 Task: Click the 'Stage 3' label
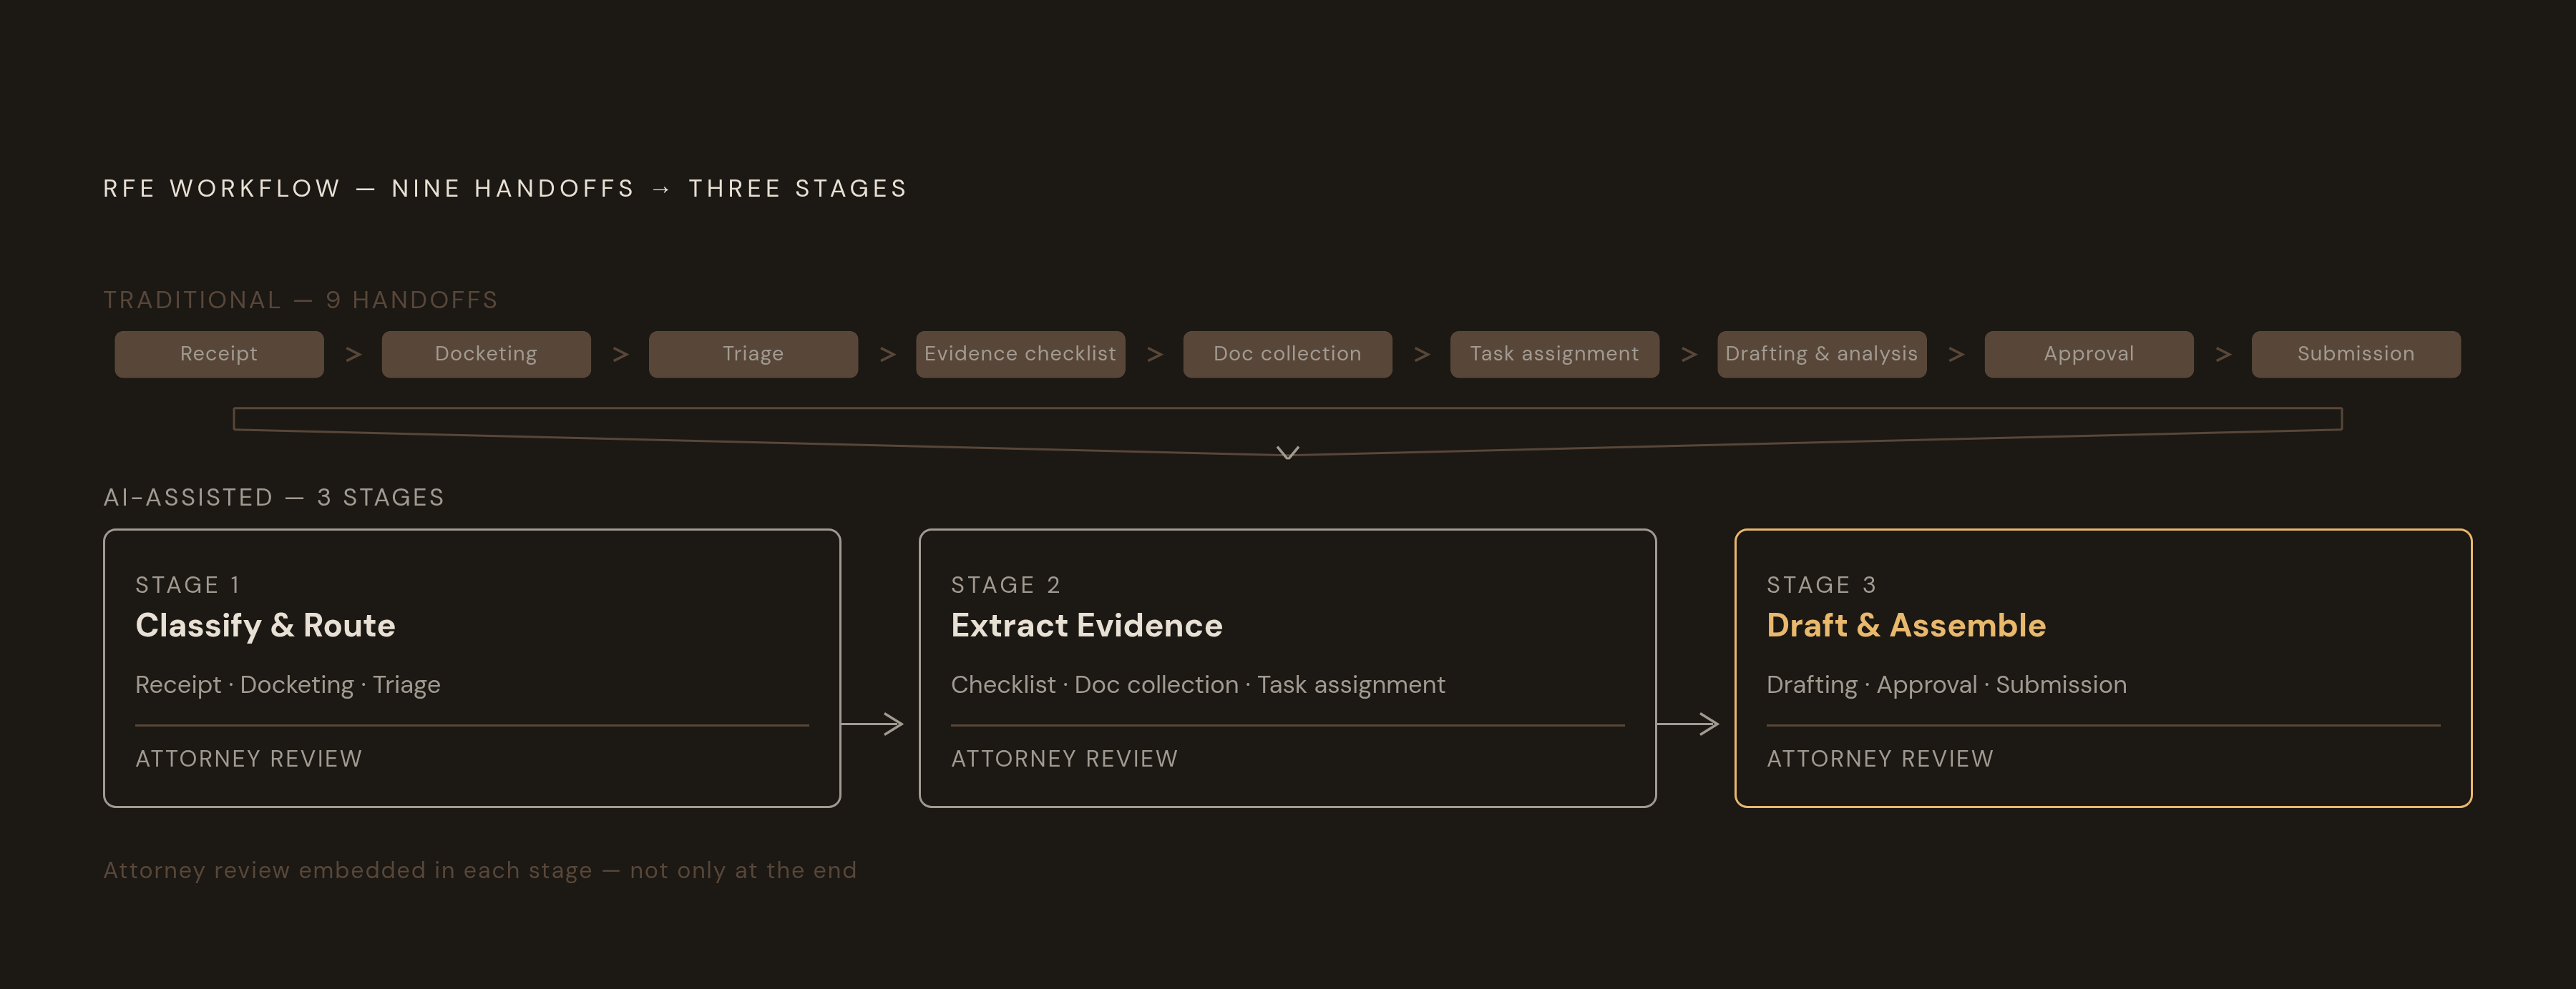tap(1821, 584)
